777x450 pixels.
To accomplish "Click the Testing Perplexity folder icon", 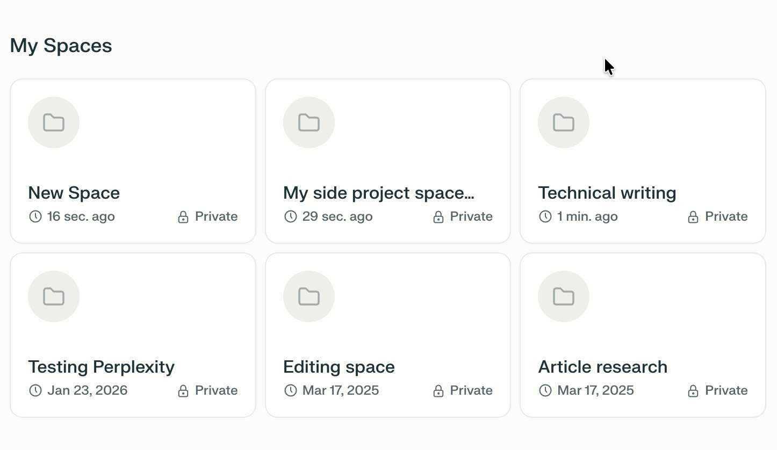I will [x=54, y=296].
